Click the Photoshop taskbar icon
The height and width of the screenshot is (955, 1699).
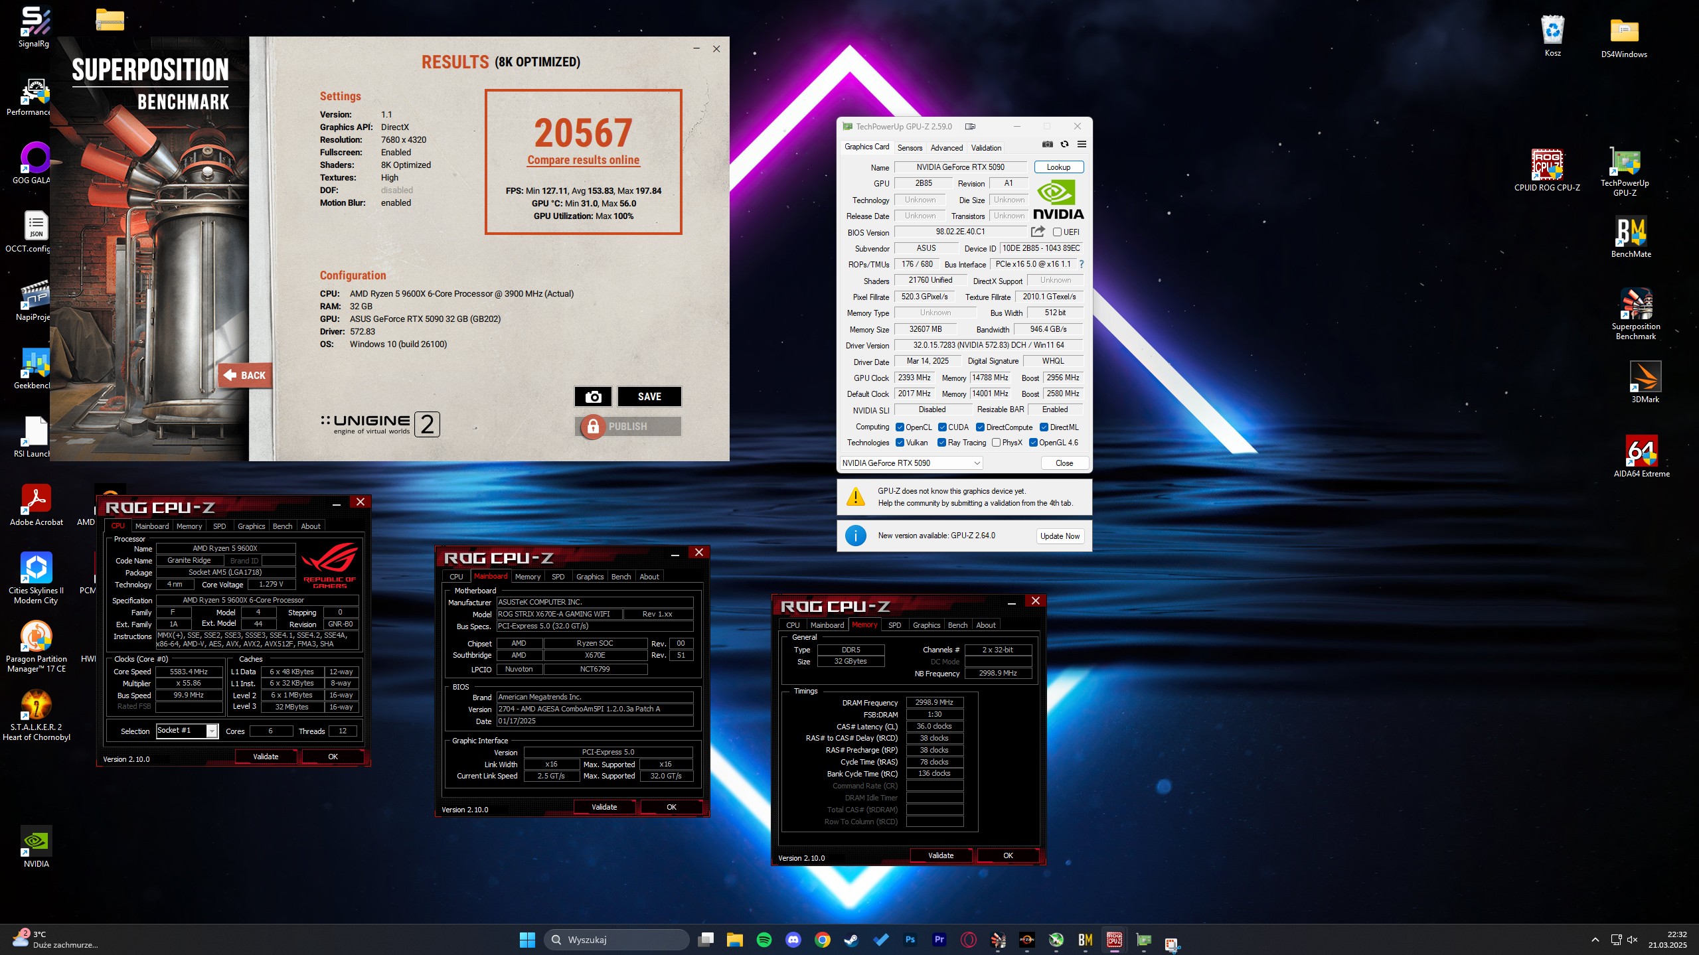pyautogui.click(x=910, y=940)
